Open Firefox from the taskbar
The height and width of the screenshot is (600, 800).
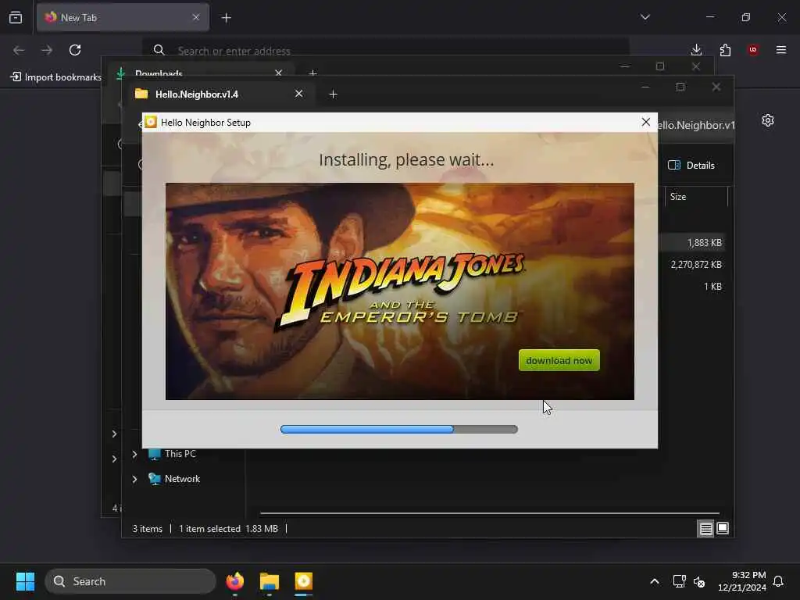[235, 581]
